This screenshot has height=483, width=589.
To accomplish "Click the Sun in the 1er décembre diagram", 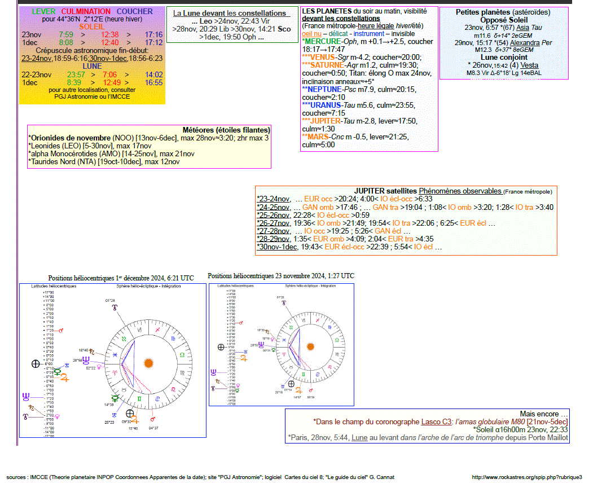I will coord(148,363).
